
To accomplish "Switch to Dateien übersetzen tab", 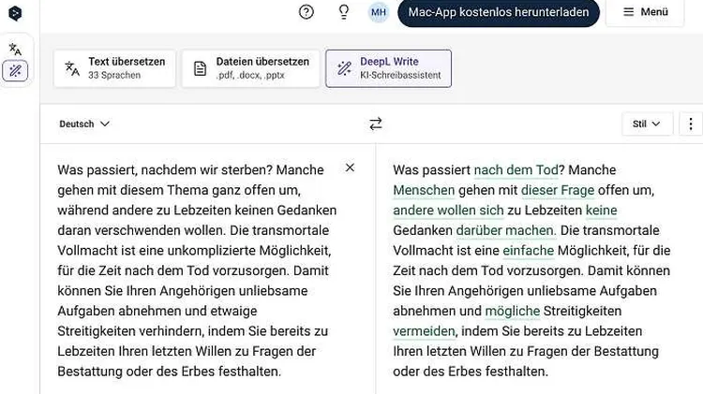I will point(249,68).
